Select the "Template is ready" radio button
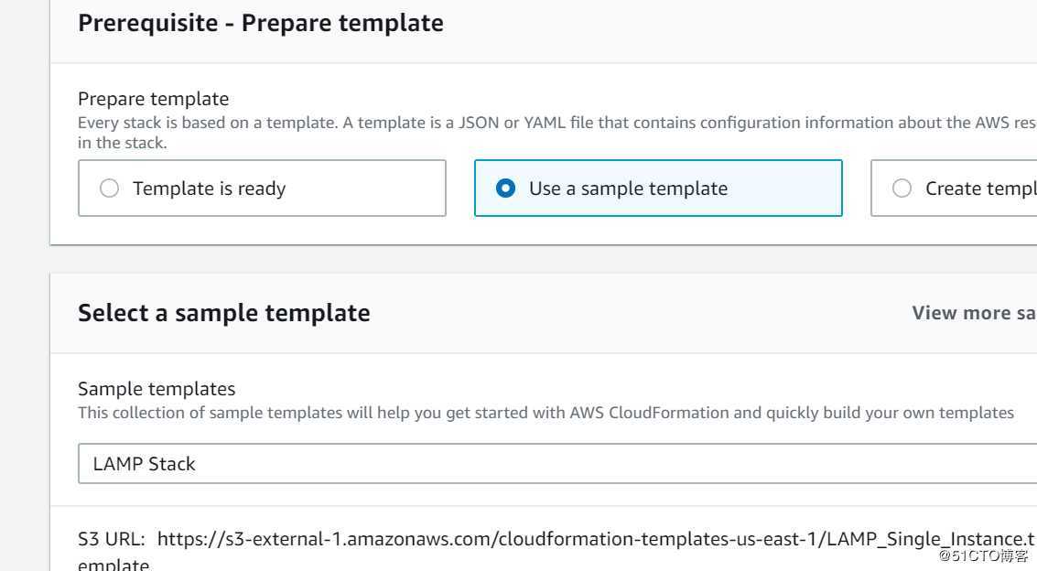The height and width of the screenshot is (571, 1037). (110, 189)
